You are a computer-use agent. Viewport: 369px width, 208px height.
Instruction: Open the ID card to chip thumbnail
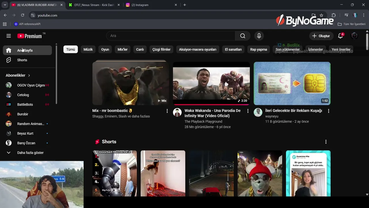292,83
